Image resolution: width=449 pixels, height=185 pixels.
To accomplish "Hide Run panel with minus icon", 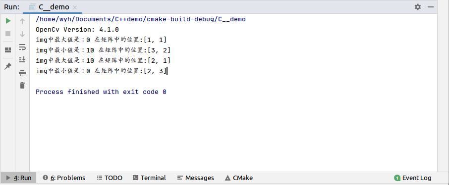I will coord(430,7).
